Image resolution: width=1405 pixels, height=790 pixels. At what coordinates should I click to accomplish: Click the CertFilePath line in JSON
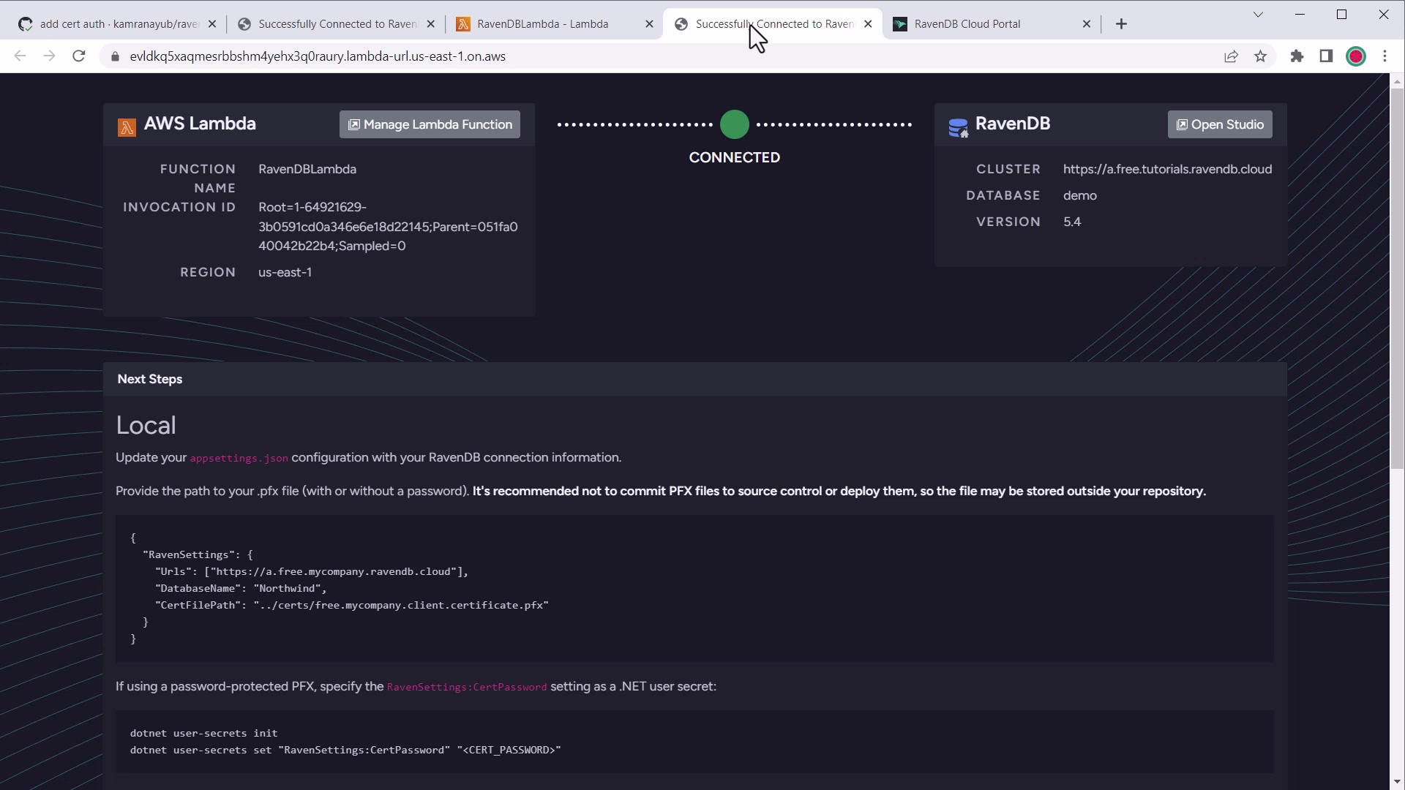pos(351,605)
